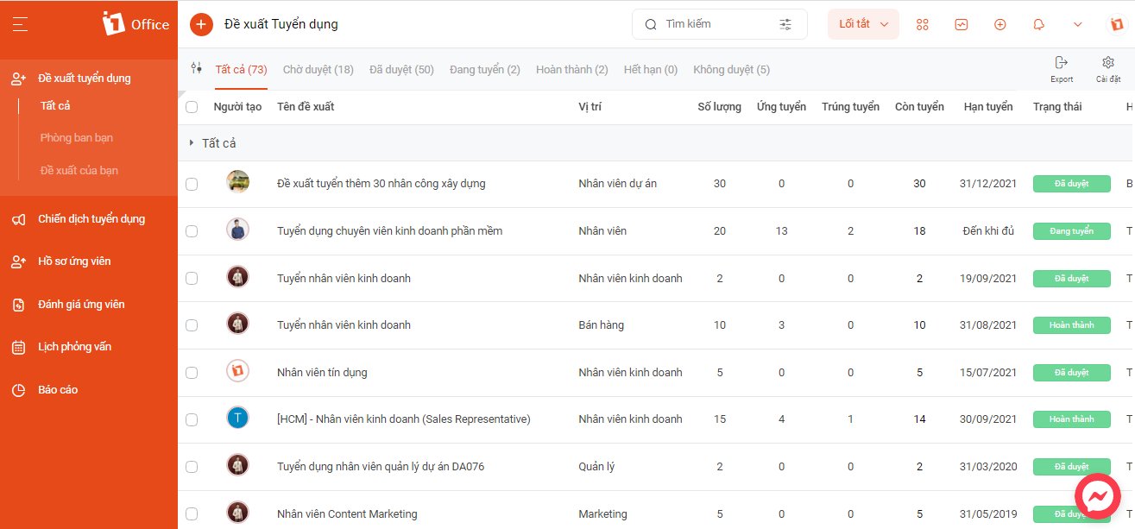Screen dimensions: 1135x529
Task: Open the hamburger menu in sidebar
Action: tap(21, 24)
